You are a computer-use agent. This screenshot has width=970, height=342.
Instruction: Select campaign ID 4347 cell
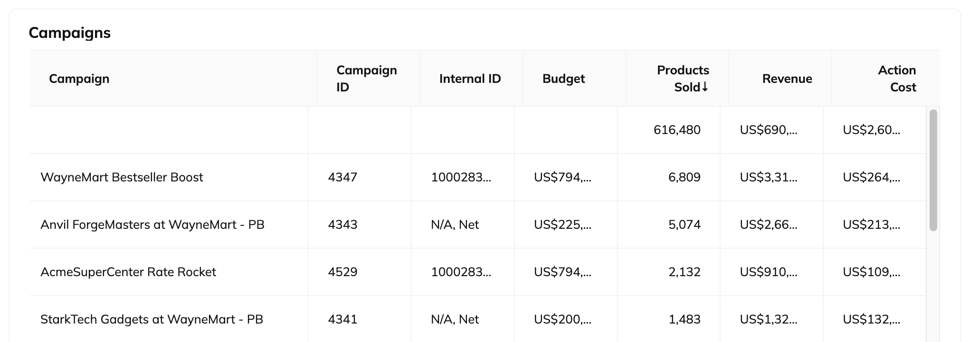[x=342, y=177]
